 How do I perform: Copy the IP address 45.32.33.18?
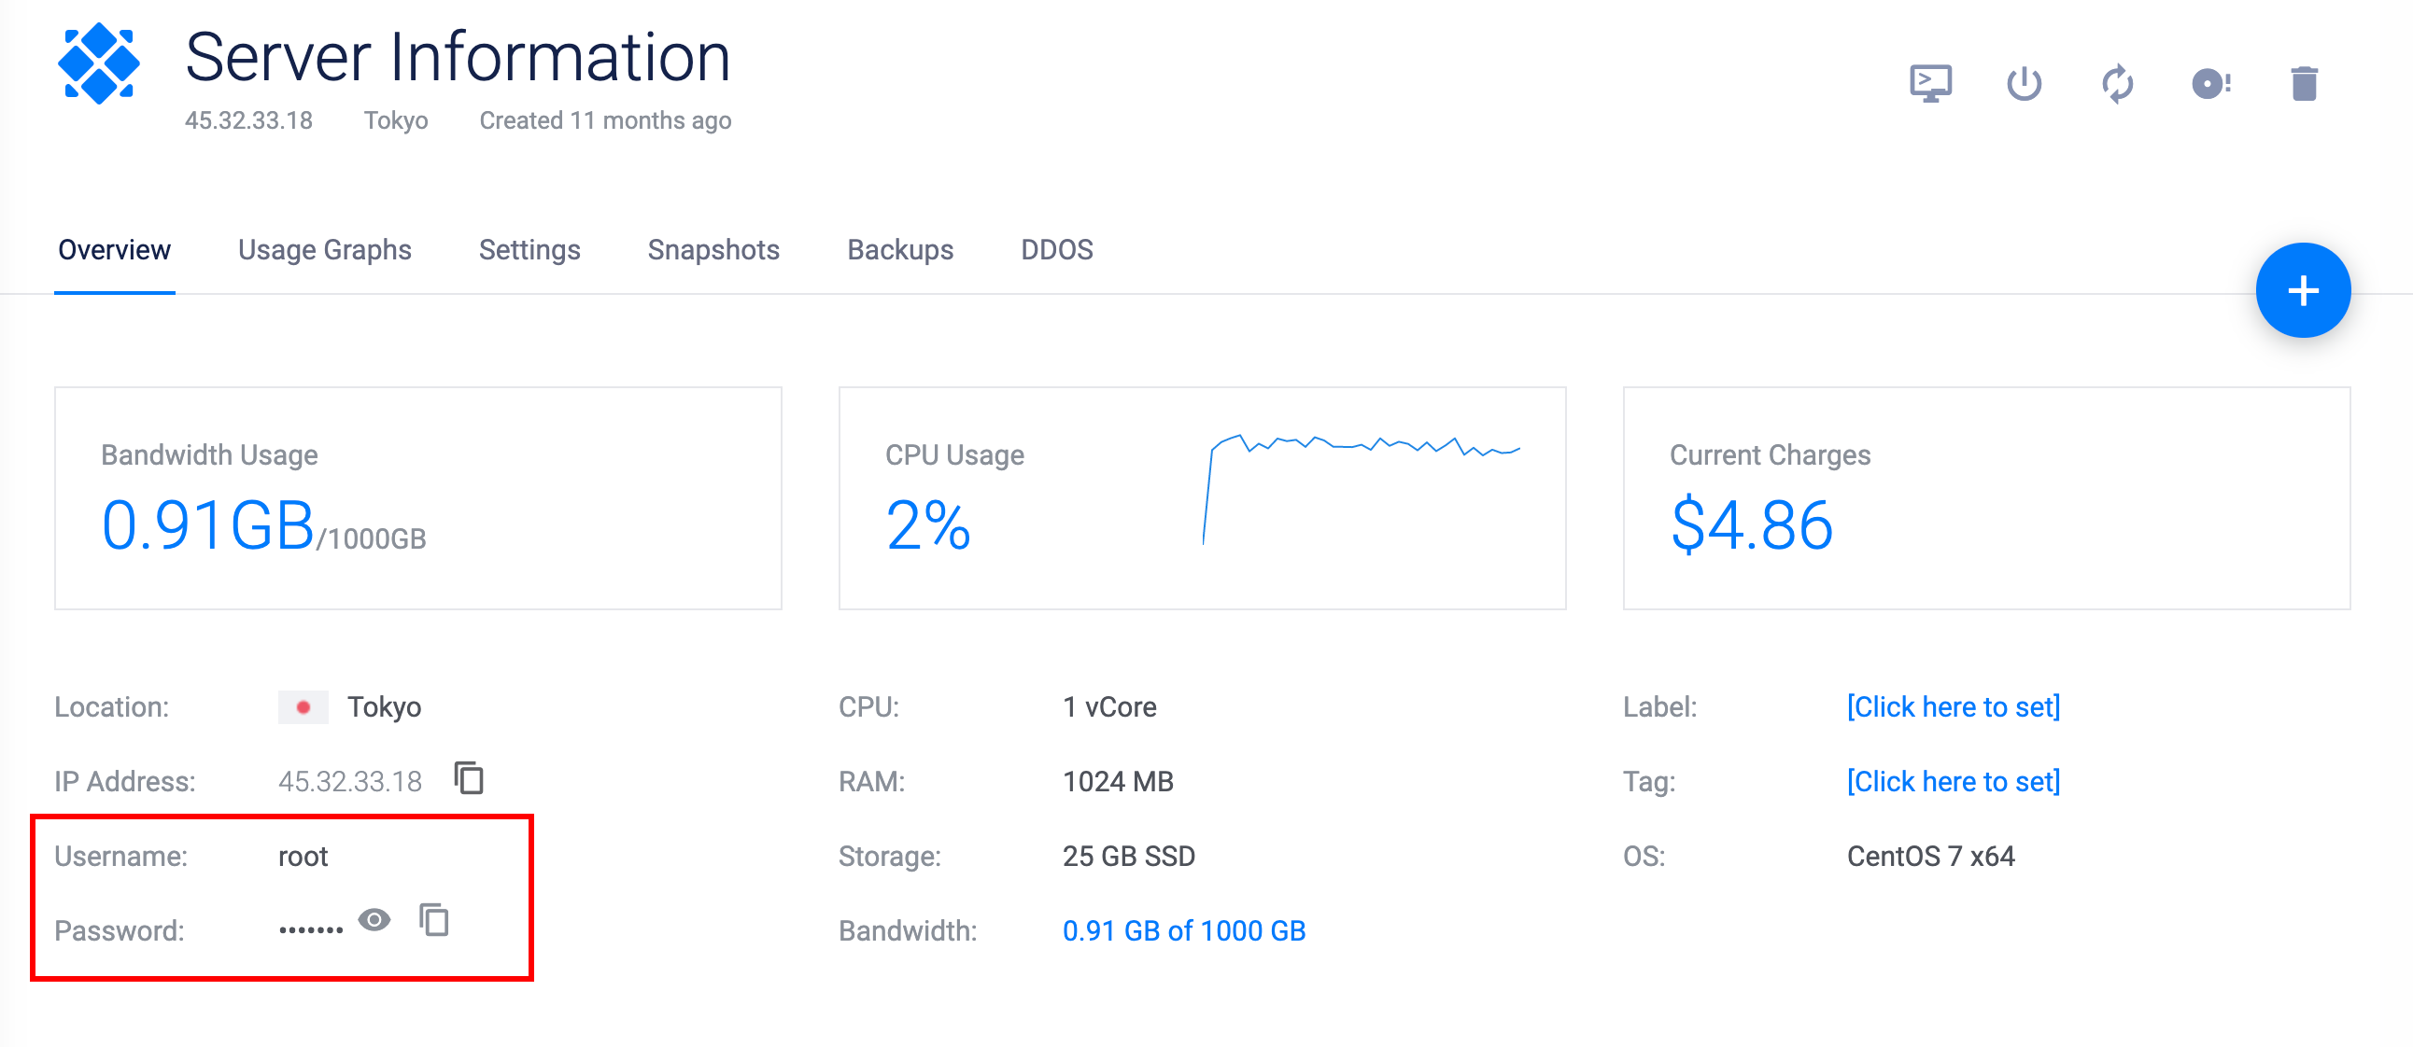pos(470,777)
